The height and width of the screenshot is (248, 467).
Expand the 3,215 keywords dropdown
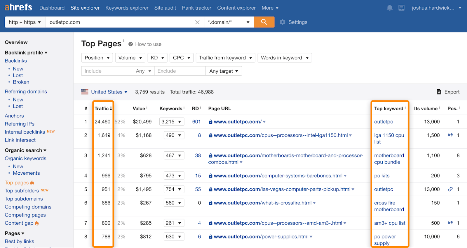[172, 122]
